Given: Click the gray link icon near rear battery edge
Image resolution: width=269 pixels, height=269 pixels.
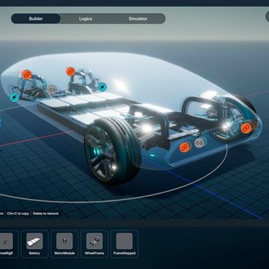Looking at the screenshot, I should (x=52, y=90).
